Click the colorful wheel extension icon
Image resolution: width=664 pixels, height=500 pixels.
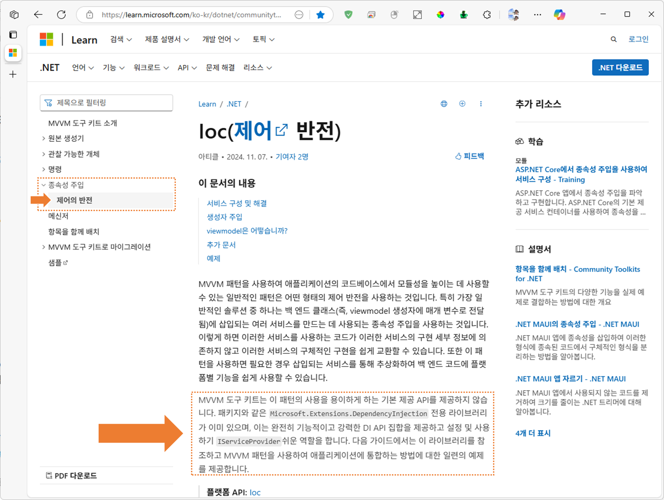[x=440, y=15]
